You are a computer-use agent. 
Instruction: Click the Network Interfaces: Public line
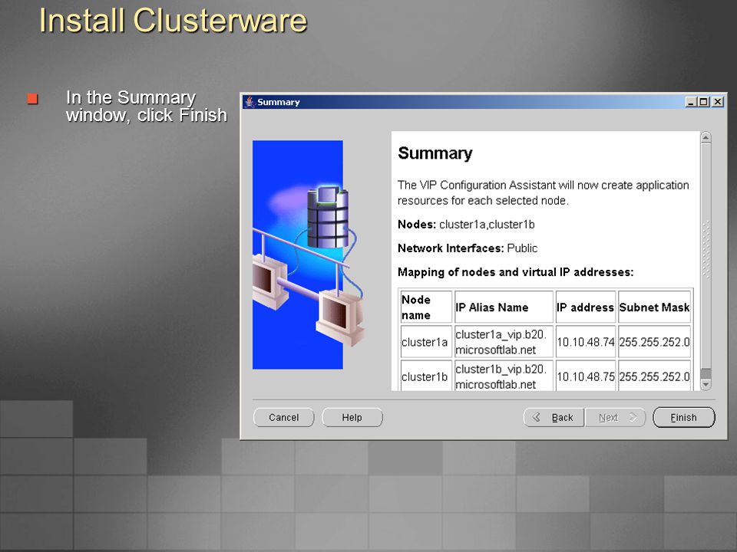click(468, 248)
